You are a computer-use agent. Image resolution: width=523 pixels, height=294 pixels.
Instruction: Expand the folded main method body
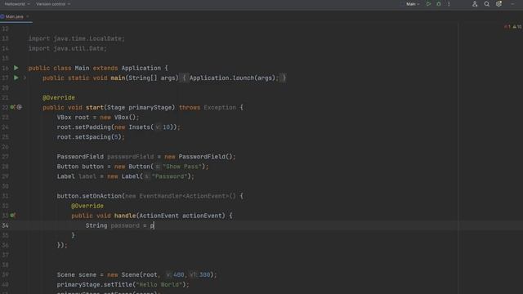(25, 78)
